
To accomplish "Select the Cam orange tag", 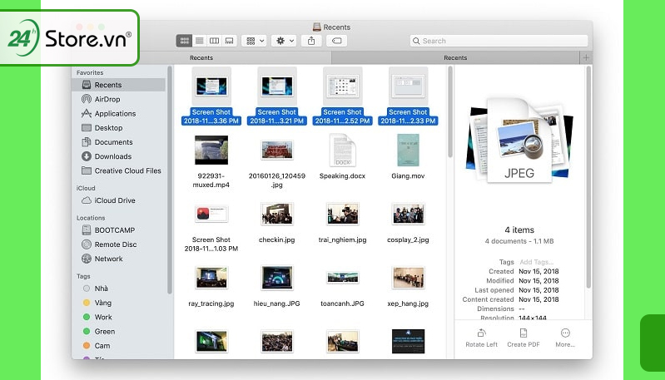I will pos(118,346).
